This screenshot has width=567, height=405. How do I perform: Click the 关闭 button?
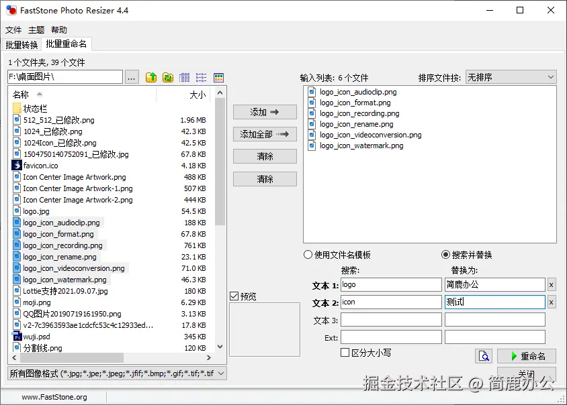[527, 373]
